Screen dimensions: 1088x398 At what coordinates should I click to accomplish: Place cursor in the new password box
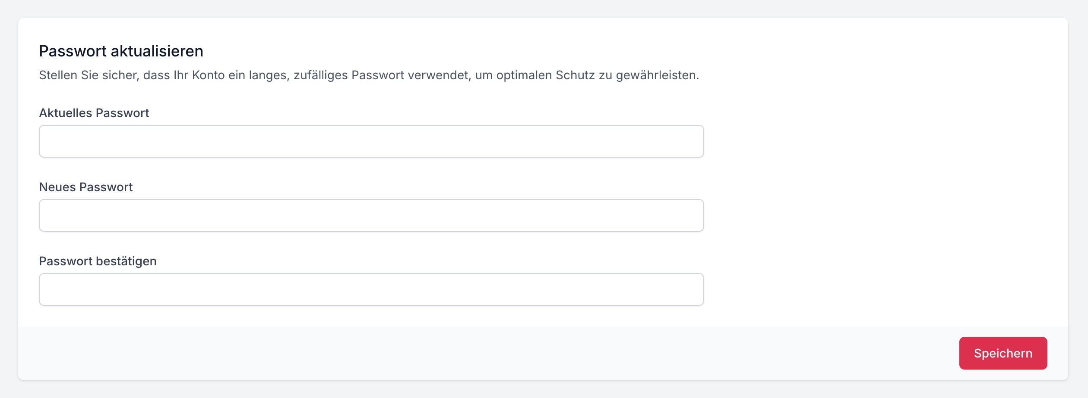pos(371,215)
